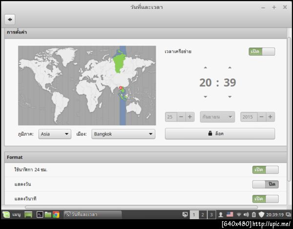Viewport: 293px width, 229px height.
Task: Switch to workspace 3
Action: tap(211, 215)
